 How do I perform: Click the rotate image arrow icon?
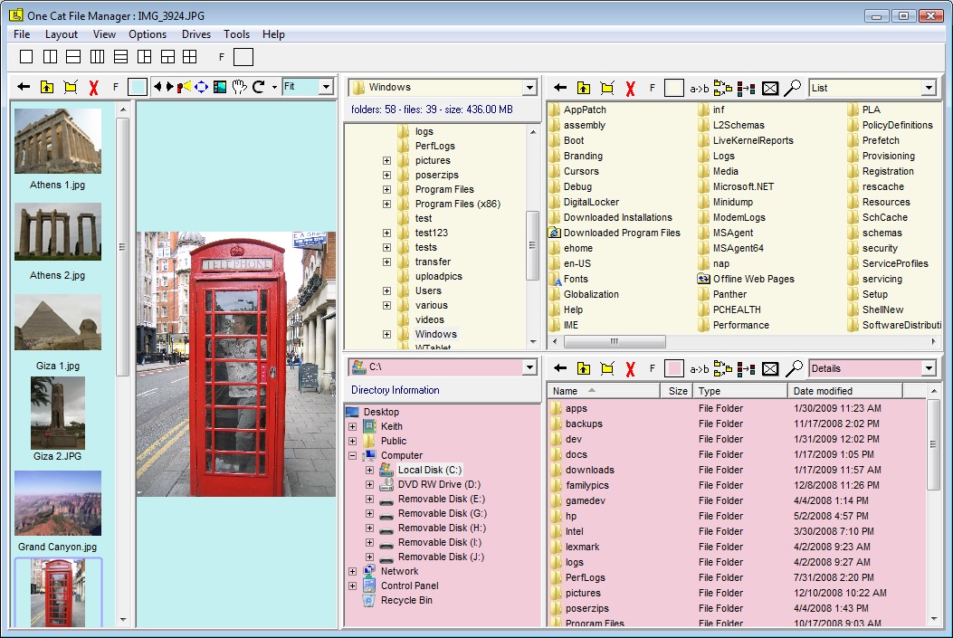click(259, 87)
